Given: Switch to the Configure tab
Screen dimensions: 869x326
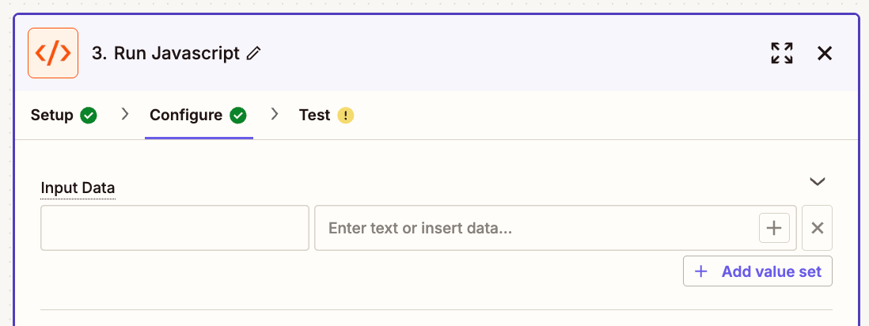Looking at the screenshot, I should pyautogui.click(x=198, y=116).
